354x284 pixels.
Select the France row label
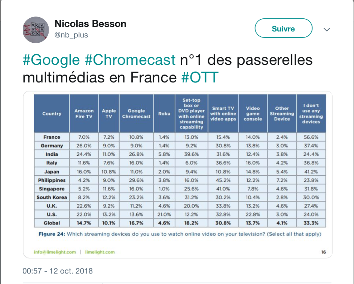pyautogui.click(x=52, y=137)
